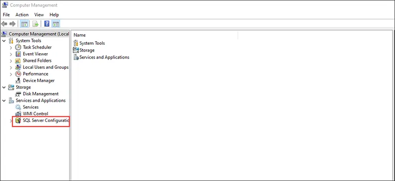Expand the Shared Folders node

(11, 61)
